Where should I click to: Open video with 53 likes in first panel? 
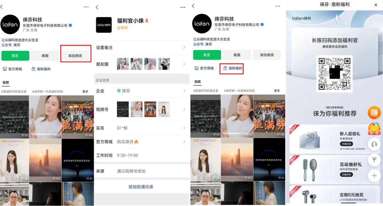[x=15, y=117]
